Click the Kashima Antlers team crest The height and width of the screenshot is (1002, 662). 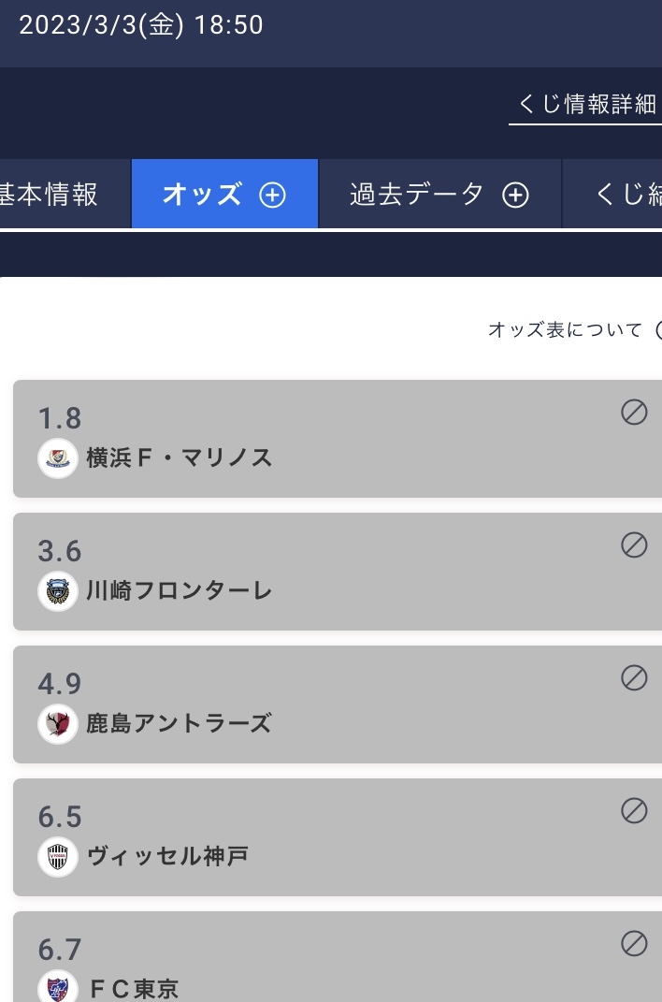(x=58, y=724)
